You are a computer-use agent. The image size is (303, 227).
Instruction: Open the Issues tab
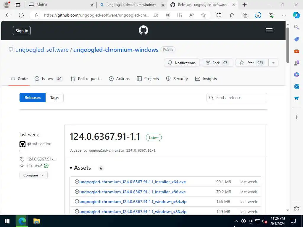pos(49,79)
